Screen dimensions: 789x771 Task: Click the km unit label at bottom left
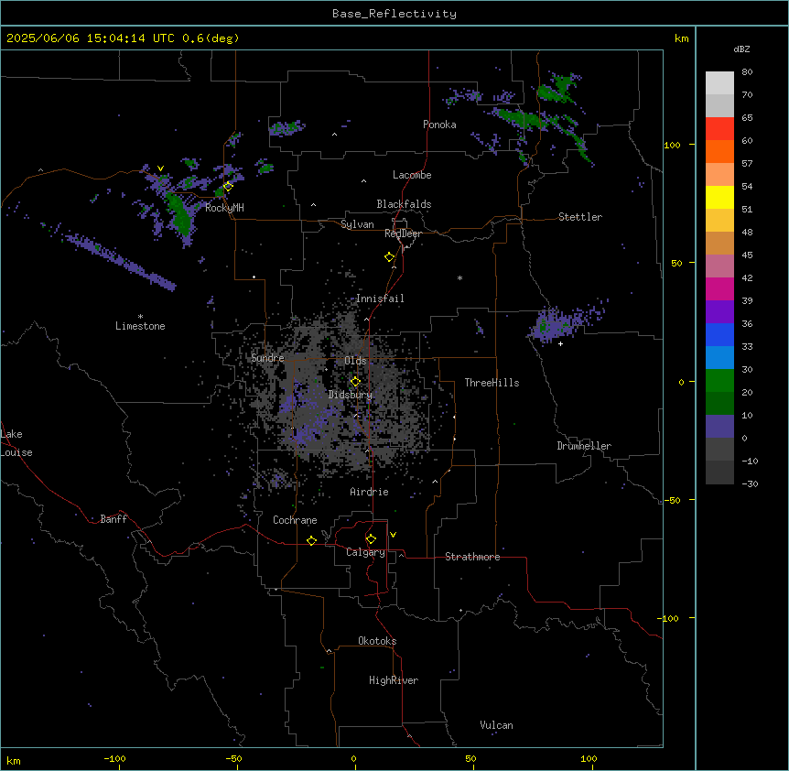click(14, 760)
